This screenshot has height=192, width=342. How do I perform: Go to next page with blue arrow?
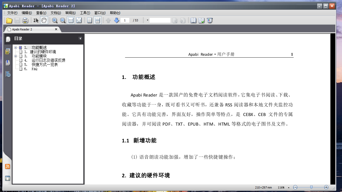[116, 20]
